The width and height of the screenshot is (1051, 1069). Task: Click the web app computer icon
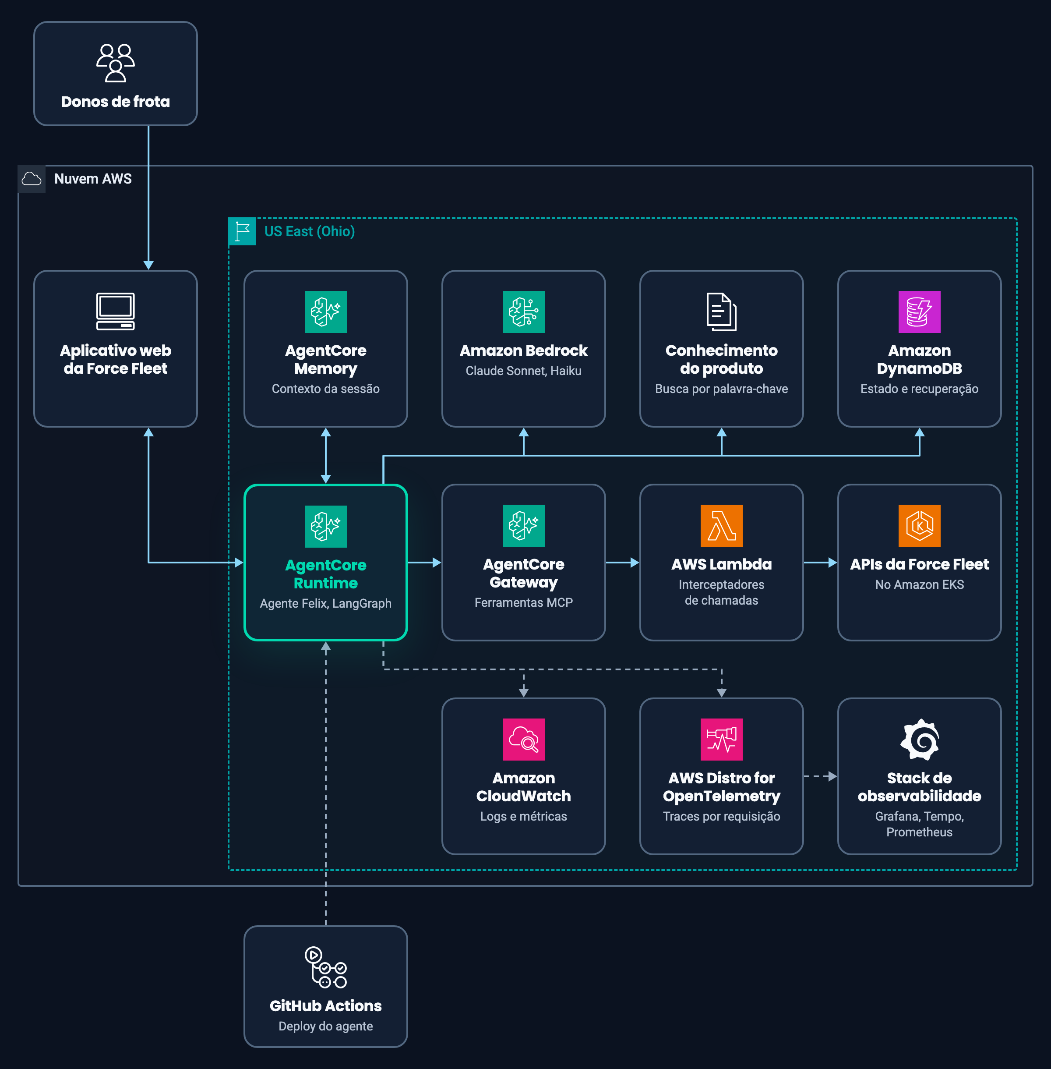coord(115,311)
